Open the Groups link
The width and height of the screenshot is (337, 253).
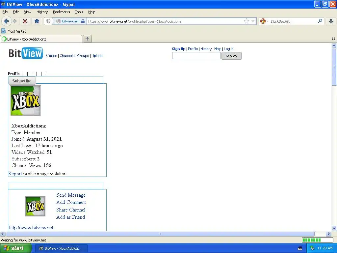[83, 56]
